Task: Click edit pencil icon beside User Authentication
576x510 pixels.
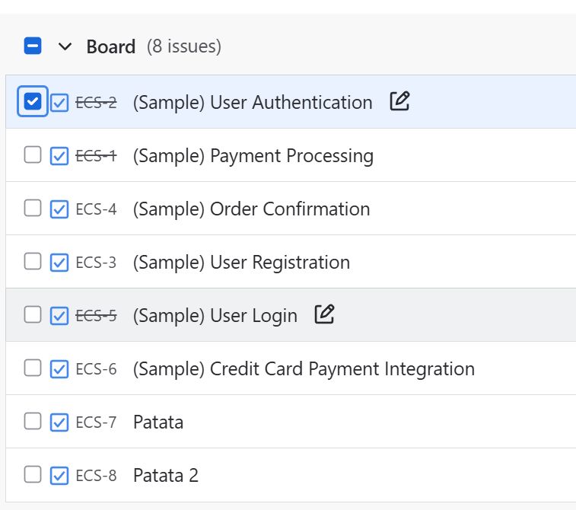Action: point(399,101)
